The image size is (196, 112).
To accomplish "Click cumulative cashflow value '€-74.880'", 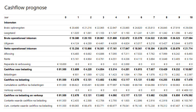I will pos(125,85).
